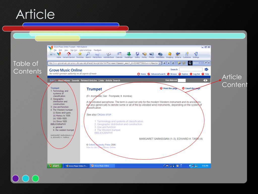The height and width of the screenshot is (194, 258).
Task: Click the KEITH user picture
Action: point(190,63)
